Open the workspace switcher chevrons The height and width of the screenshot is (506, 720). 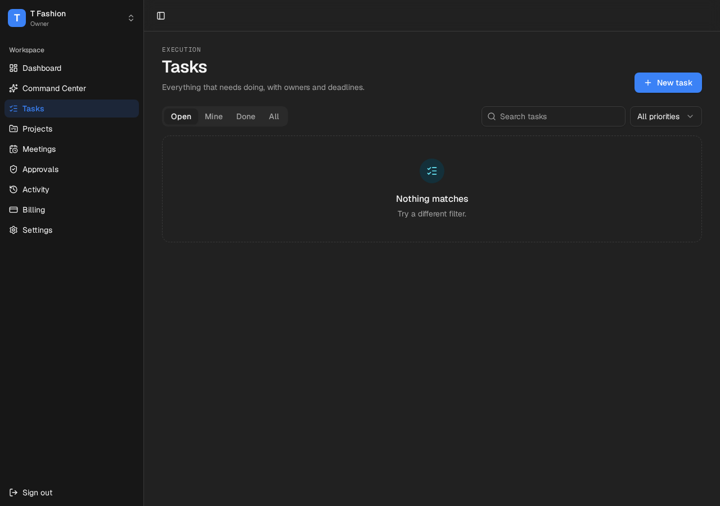pos(131,18)
